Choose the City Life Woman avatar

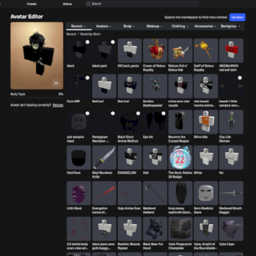tap(231, 122)
